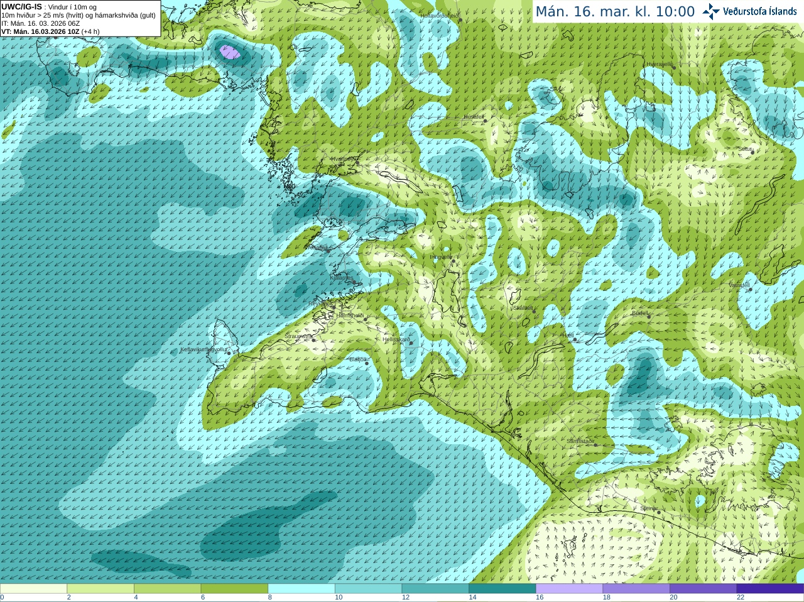Pick the 6–8 m/s olive green legend swatch

(234, 588)
